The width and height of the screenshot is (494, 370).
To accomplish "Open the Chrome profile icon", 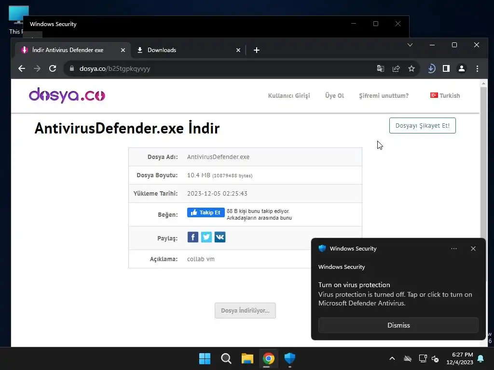I will [x=462, y=68].
